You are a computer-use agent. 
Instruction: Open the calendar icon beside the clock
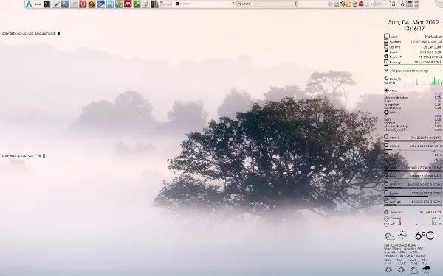[x=409, y=4]
